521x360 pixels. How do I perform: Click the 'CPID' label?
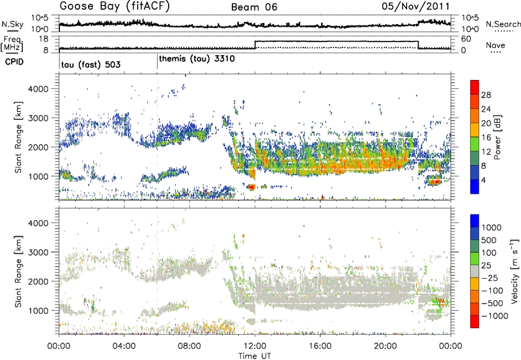pyautogui.click(x=14, y=62)
